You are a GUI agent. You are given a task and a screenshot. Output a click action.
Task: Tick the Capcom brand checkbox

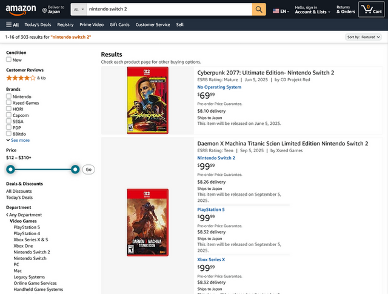[x=8, y=115]
